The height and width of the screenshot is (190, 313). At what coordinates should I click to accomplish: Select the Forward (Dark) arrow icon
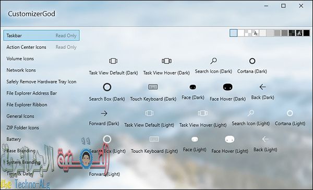point(104,113)
